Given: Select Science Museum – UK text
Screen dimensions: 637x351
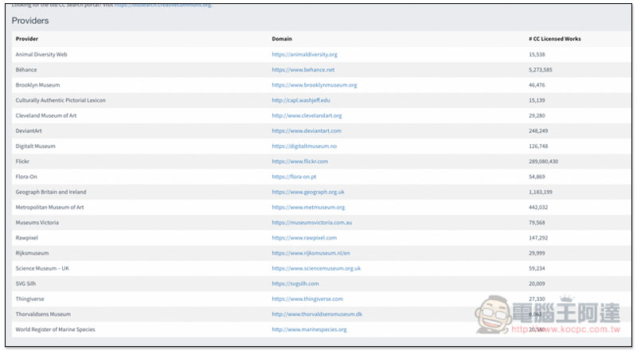Looking at the screenshot, I should point(42,268).
